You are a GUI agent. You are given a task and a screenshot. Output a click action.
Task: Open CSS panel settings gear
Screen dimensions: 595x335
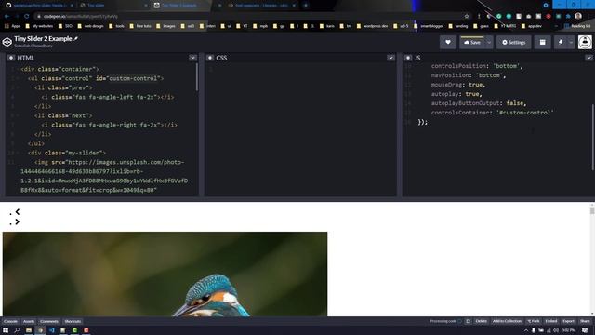(210, 58)
